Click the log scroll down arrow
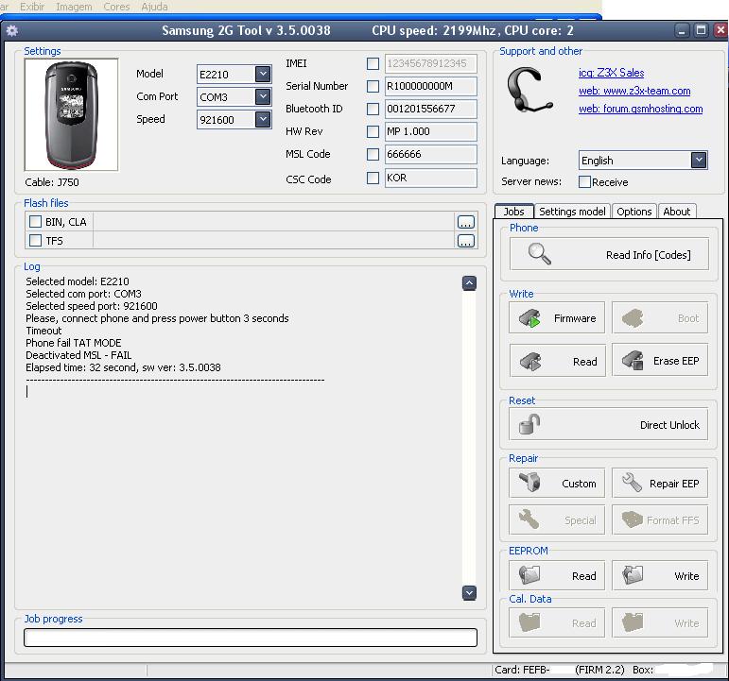 point(470,593)
